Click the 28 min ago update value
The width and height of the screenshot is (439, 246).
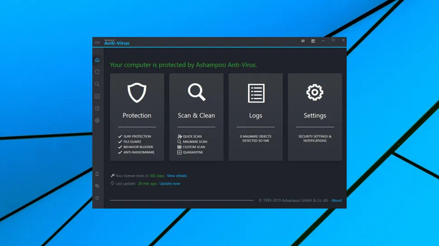(147, 183)
